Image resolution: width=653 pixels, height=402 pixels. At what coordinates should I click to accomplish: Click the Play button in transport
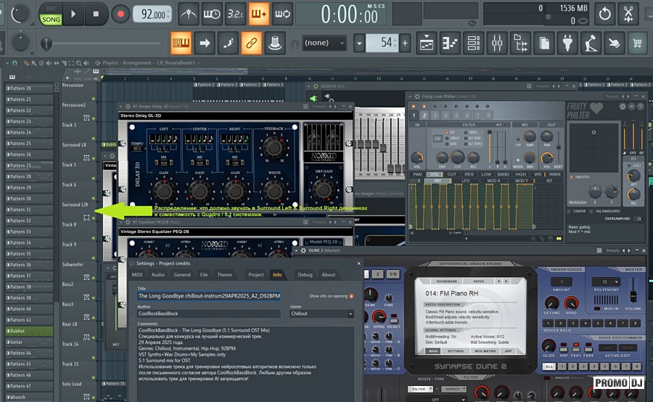click(73, 13)
